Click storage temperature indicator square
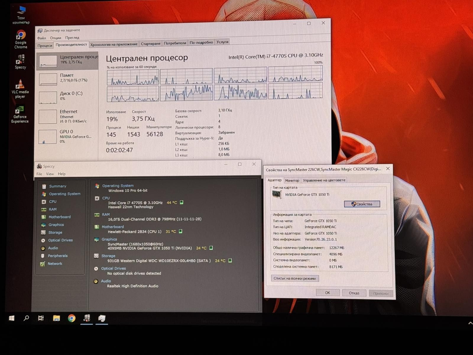The height and width of the screenshot is (355, 473). (230, 261)
